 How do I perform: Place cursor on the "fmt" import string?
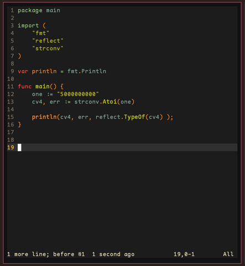tap(40, 33)
